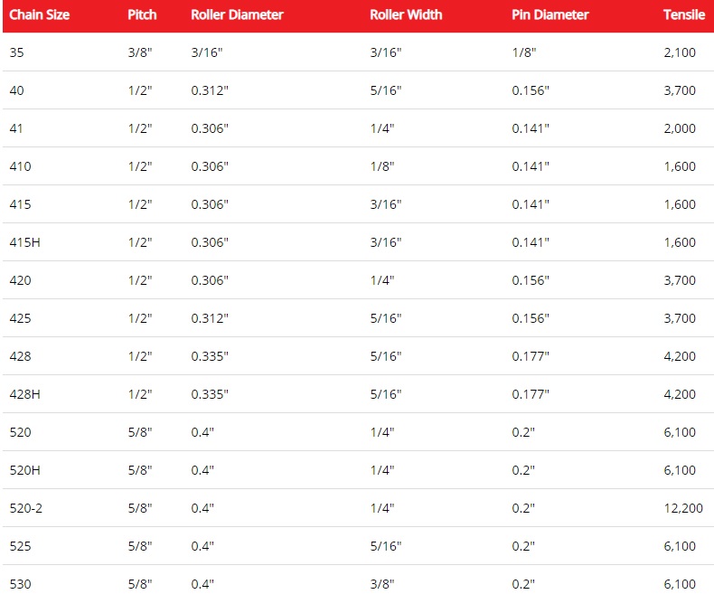Click the 410 chain size cell
Screen dimensions: 714x613
point(20,167)
